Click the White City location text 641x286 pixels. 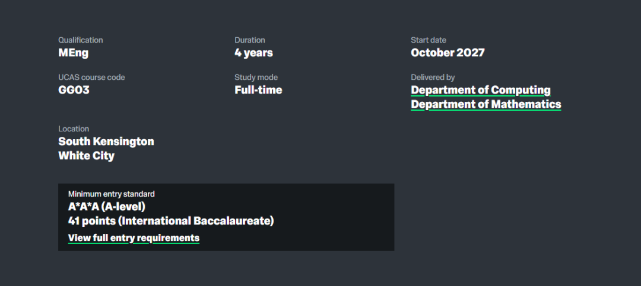tap(86, 156)
